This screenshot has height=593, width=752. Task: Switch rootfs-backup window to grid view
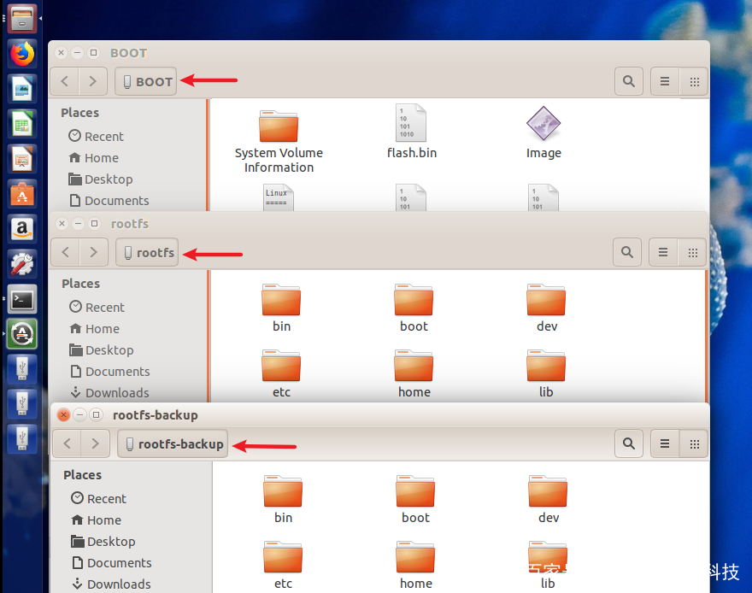pyautogui.click(x=694, y=444)
